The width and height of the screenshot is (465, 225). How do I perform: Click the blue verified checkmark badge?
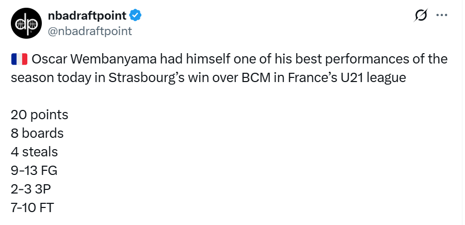pyautogui.click(x=135, y=16)
